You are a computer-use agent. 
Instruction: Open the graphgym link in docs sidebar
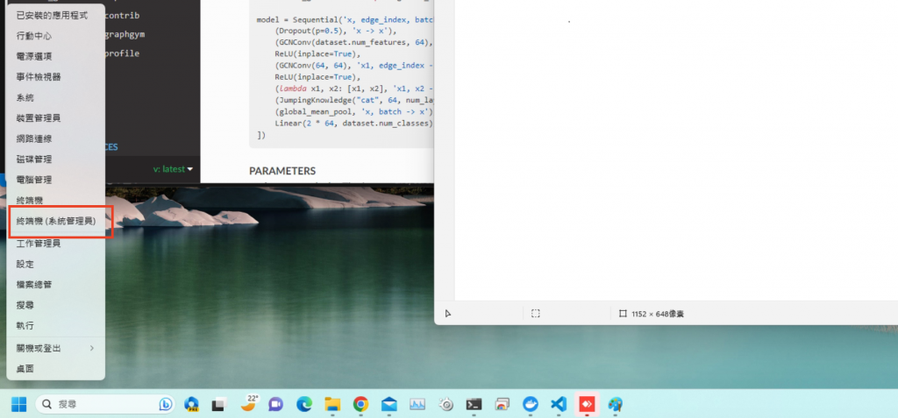tap(125, 34)
